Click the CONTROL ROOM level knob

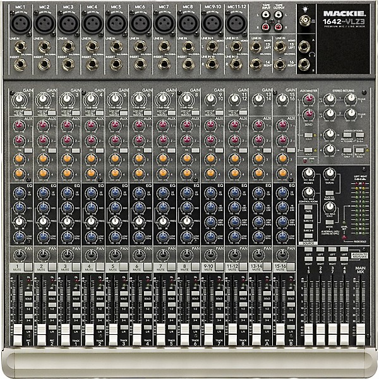[308, 192]
